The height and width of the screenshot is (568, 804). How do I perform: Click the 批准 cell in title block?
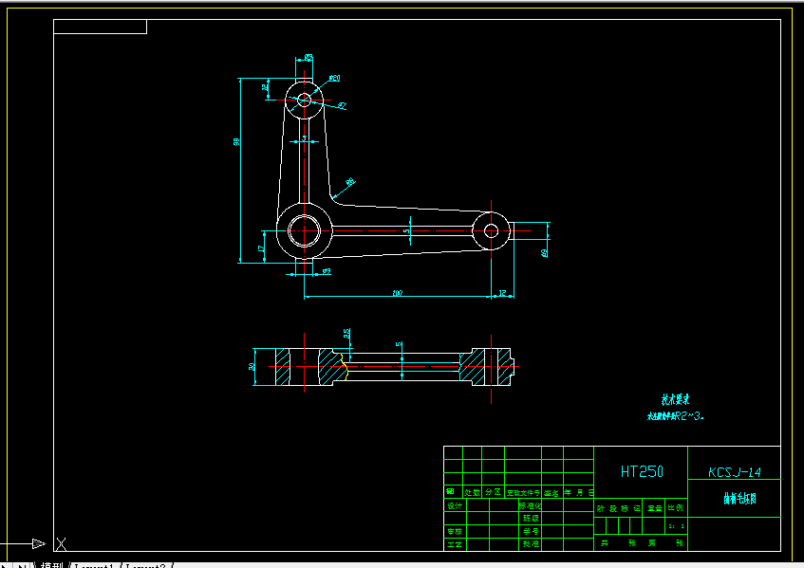tap(531, 544)
